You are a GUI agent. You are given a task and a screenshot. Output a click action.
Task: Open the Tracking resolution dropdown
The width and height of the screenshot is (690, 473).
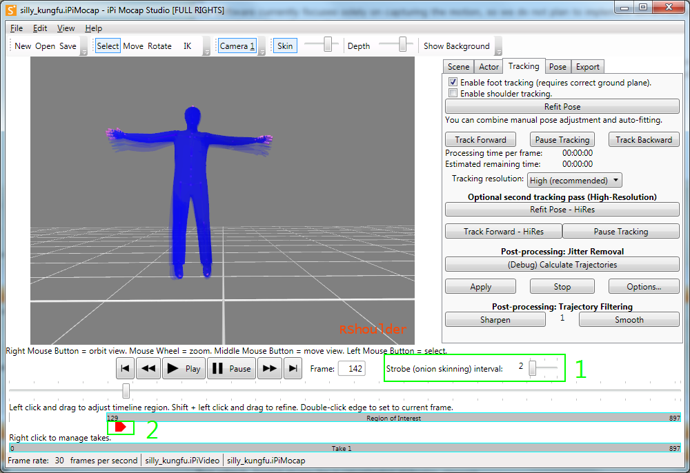click(574, 180)
